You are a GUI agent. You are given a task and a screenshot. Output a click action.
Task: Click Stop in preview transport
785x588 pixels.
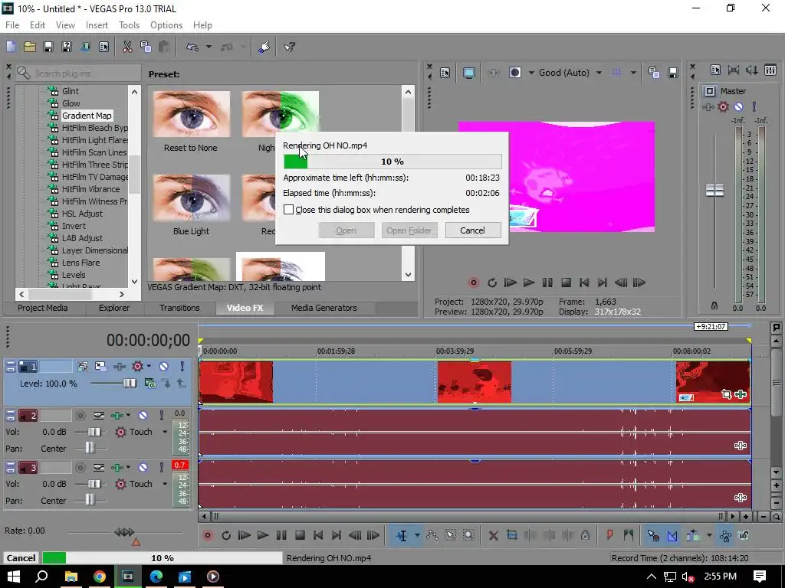tap(566, 283)
